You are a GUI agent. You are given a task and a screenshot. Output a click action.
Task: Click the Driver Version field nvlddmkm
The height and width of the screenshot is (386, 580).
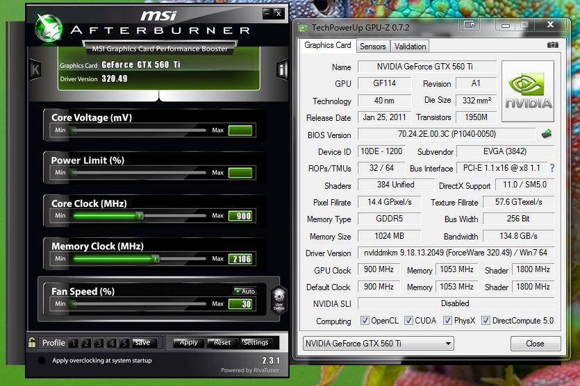pos(456,253)
